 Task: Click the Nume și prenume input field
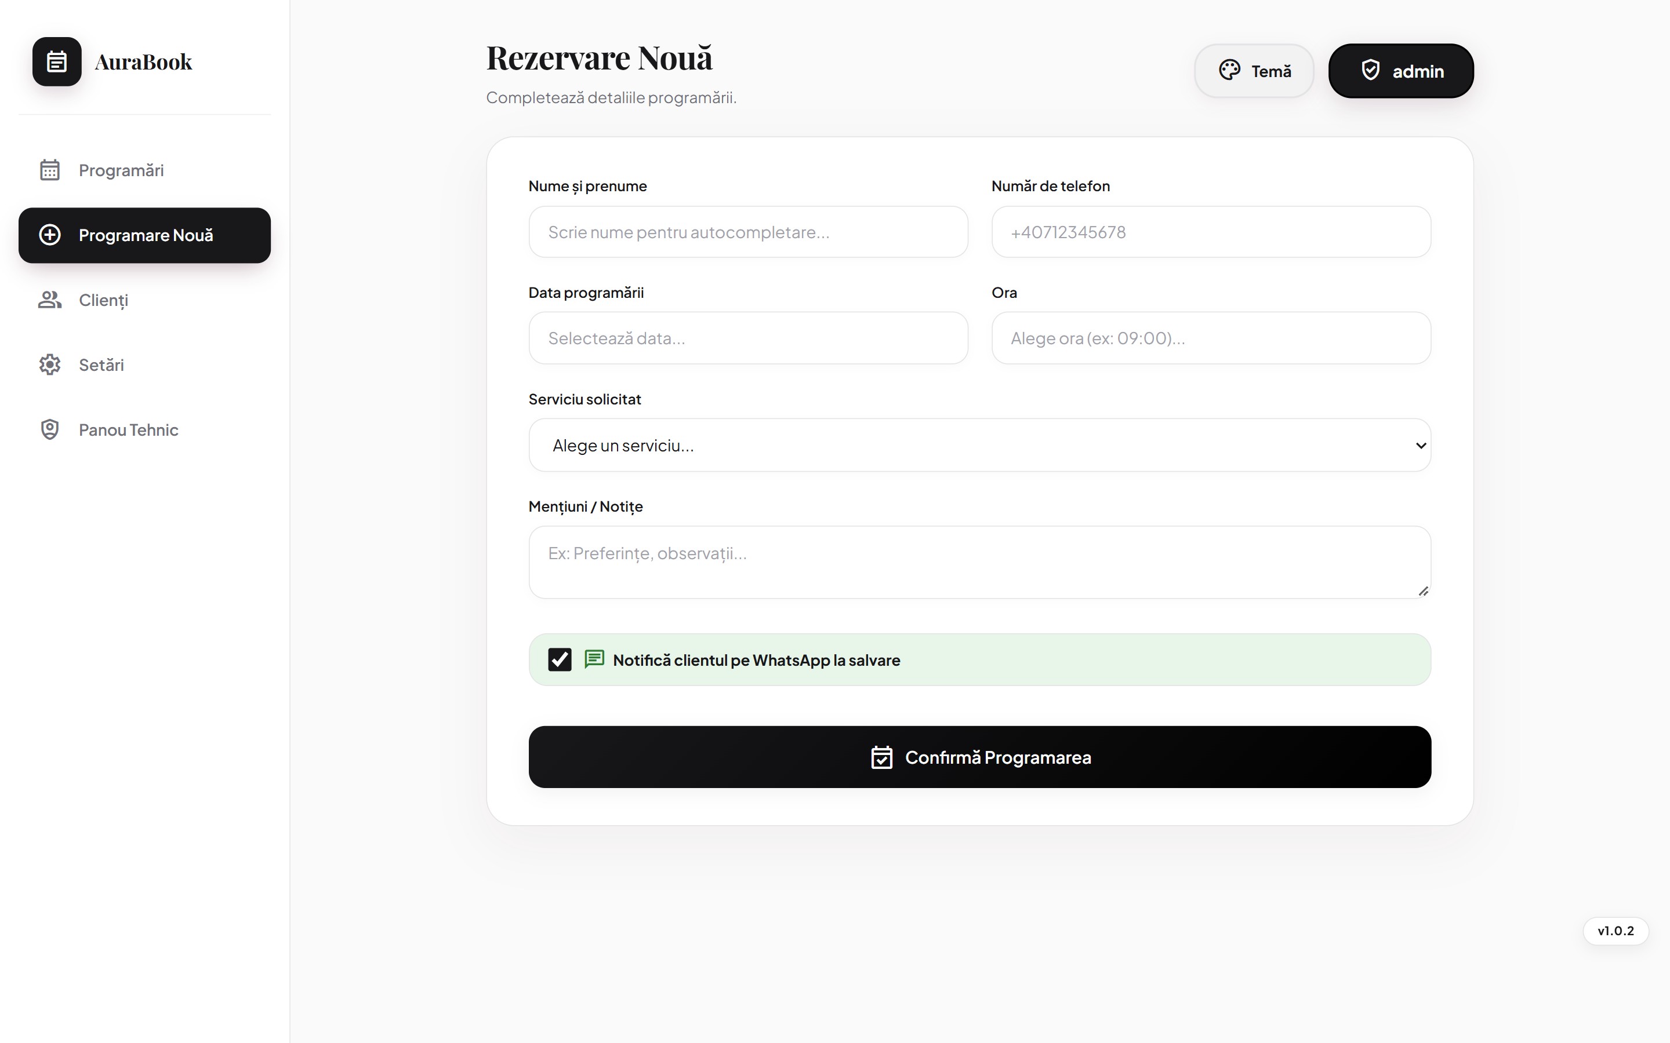pos(748,232)
